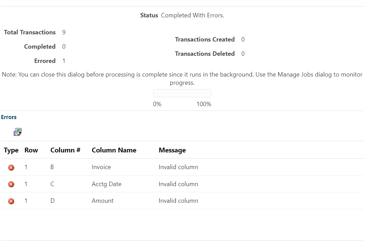This screenshot has width=366, height=247.
Task: Click the Invalid column message for Invoice
Action: pyautogui.click(x=178, y=167)
